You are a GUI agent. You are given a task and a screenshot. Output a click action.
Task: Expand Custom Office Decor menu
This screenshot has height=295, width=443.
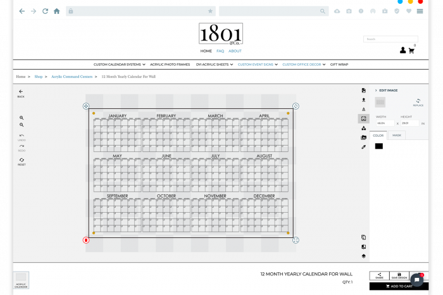[x=304, y=65]
